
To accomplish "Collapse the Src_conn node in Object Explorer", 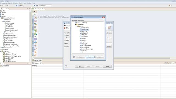I will (2, 21).
